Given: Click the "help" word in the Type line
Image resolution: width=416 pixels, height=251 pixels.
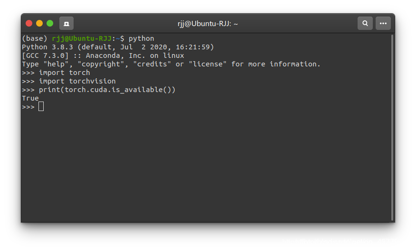Looking at the screenshot, I should [56, 64].
